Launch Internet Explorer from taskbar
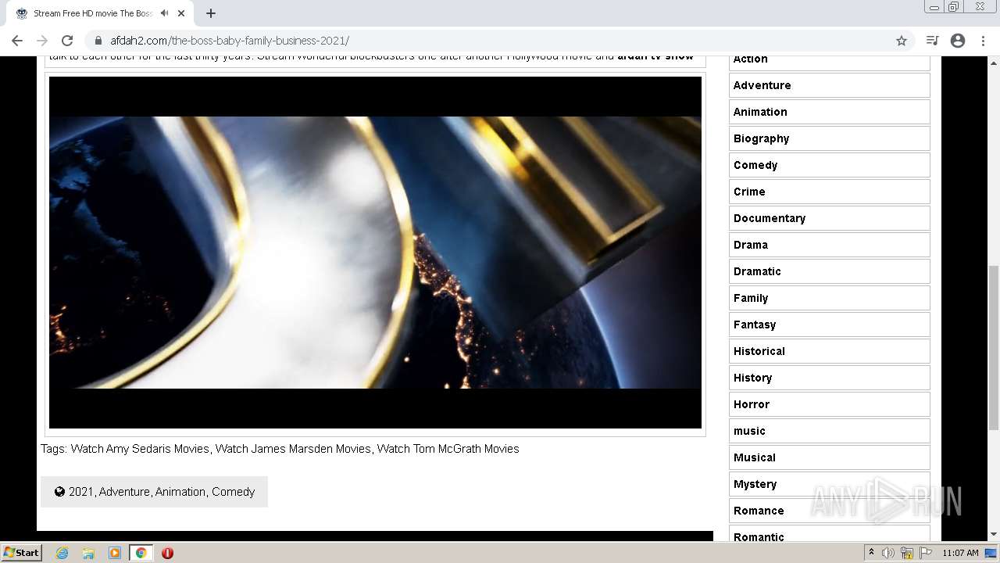Viewport: 1000px width, 563px height. click(62, 553)
